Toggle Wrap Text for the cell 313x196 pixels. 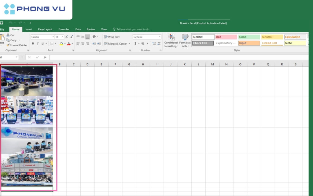pyautogui.click(x=112, y=37)
